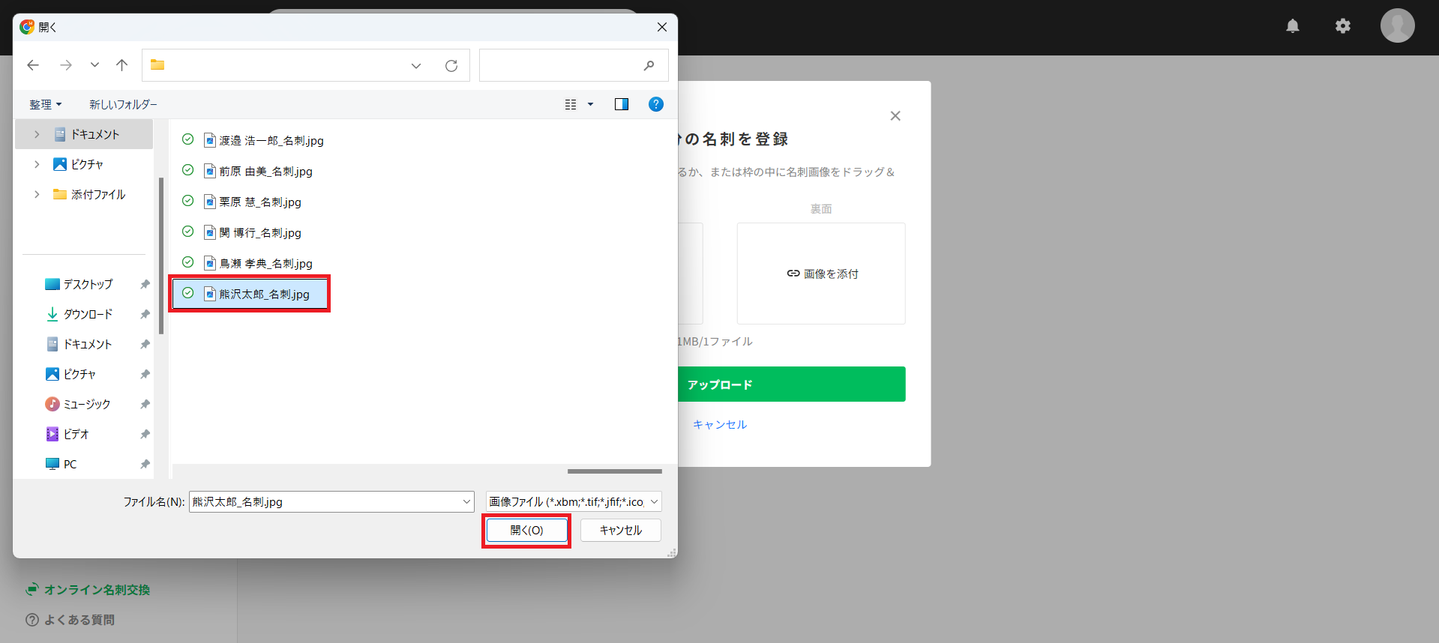Select file 関 博行_名刺.jpg
This screenshot has width=1439, height=643.
(259, 232)
